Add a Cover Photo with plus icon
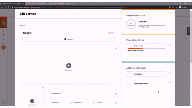The height and width of the screenshot is (108, 192). click(69, 66)
